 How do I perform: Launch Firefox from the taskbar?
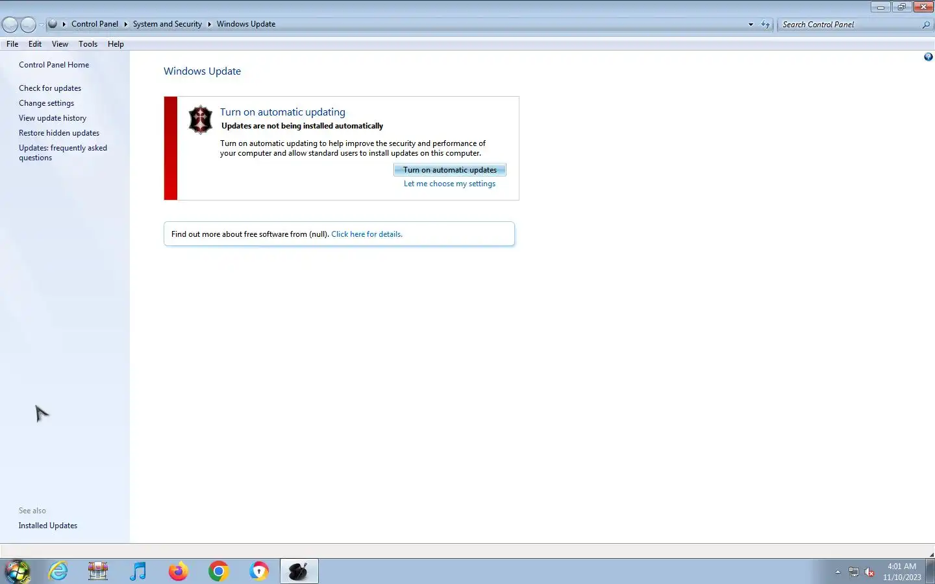(x=178, y=572)
